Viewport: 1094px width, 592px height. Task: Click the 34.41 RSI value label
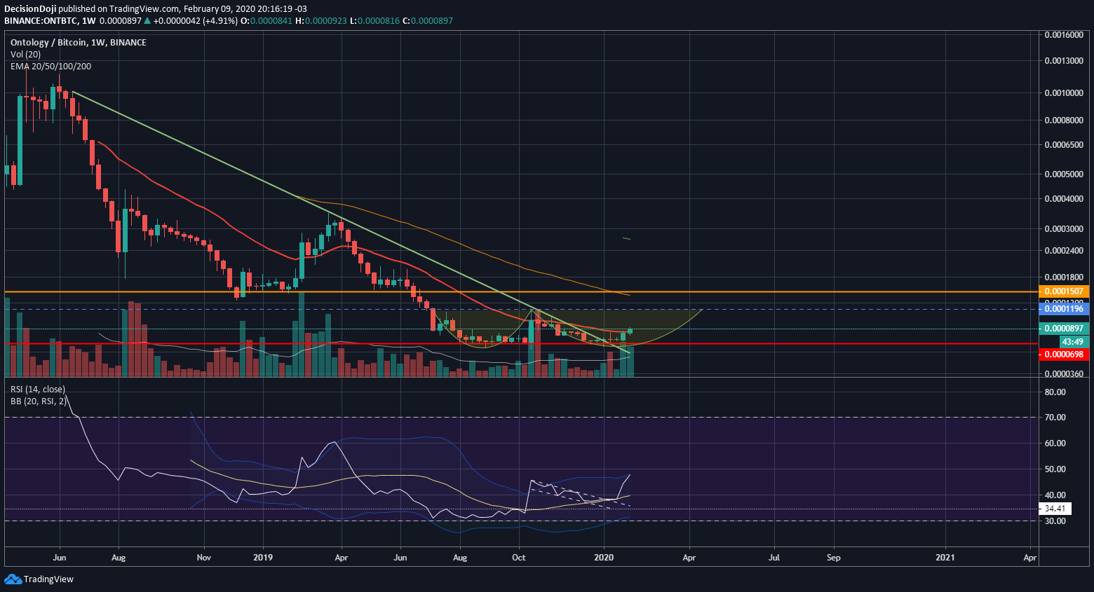tap(1055, 509)
